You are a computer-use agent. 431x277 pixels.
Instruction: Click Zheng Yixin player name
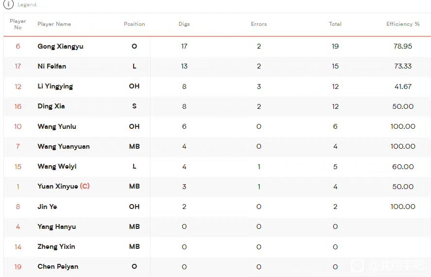[56, 246]
